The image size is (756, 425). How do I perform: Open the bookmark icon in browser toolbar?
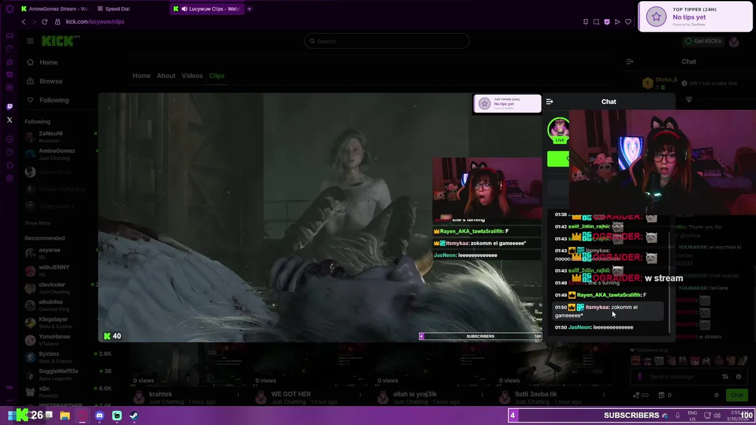click(x=585, y=22)
